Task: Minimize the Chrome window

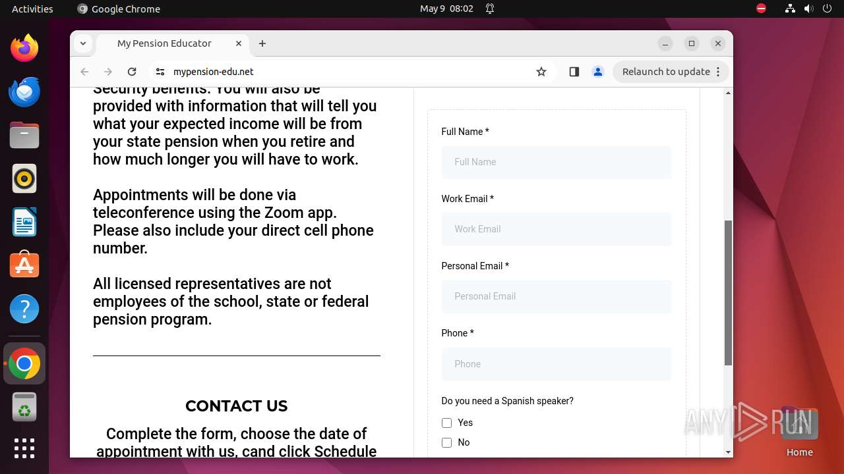Action: click(x=665, y=43)
